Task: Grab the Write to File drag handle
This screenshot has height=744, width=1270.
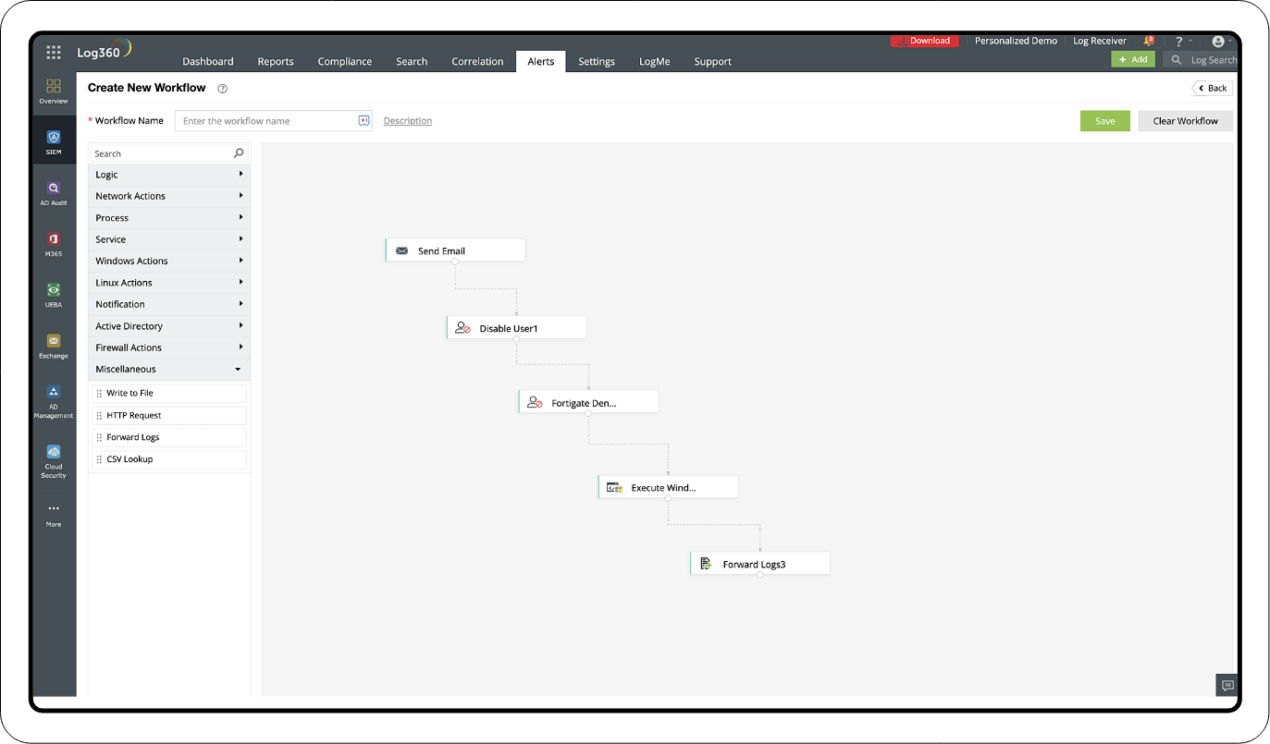Action: pyautogui.click(x=99, y=394)
